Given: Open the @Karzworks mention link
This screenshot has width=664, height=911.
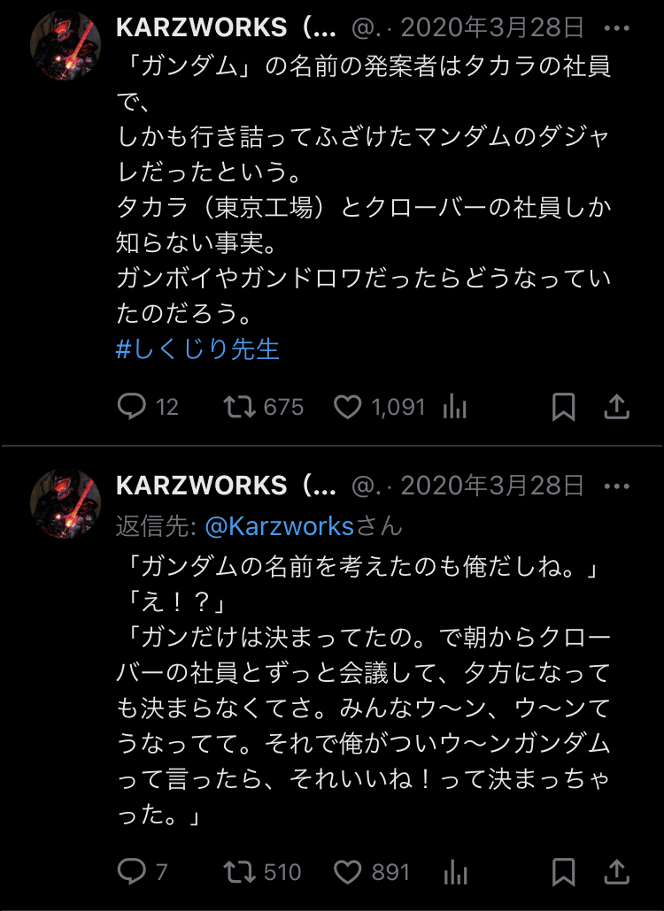Looking at the screenshot, I should pyautogui.click(x=280, y=526).
